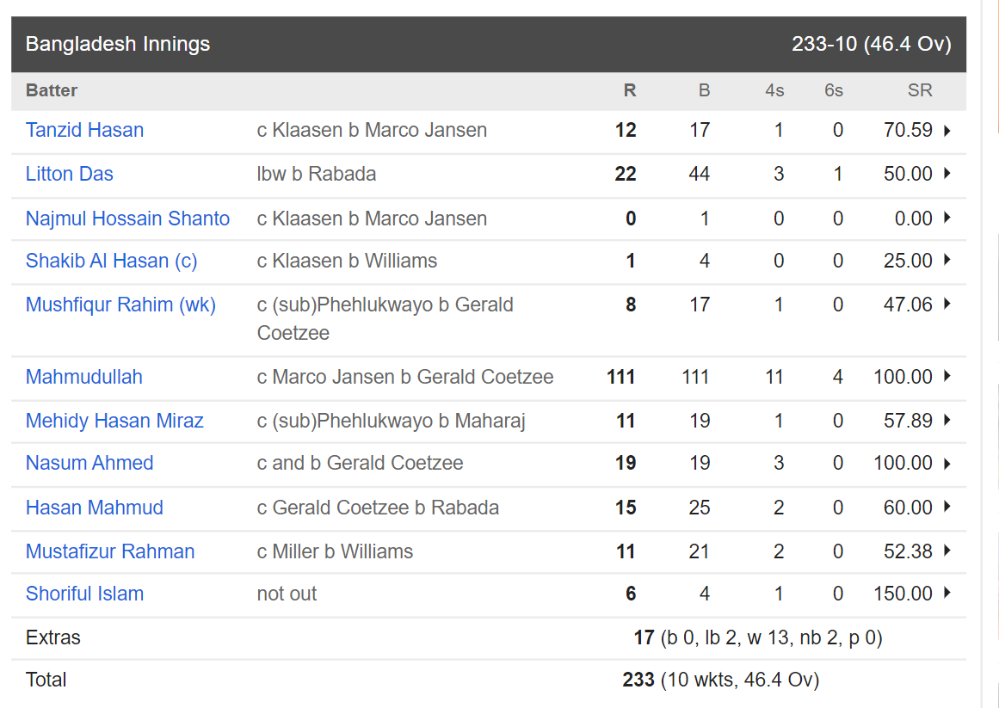Open Najmul Hossain Shanto player link
The image size is (999, 708).
127,219
